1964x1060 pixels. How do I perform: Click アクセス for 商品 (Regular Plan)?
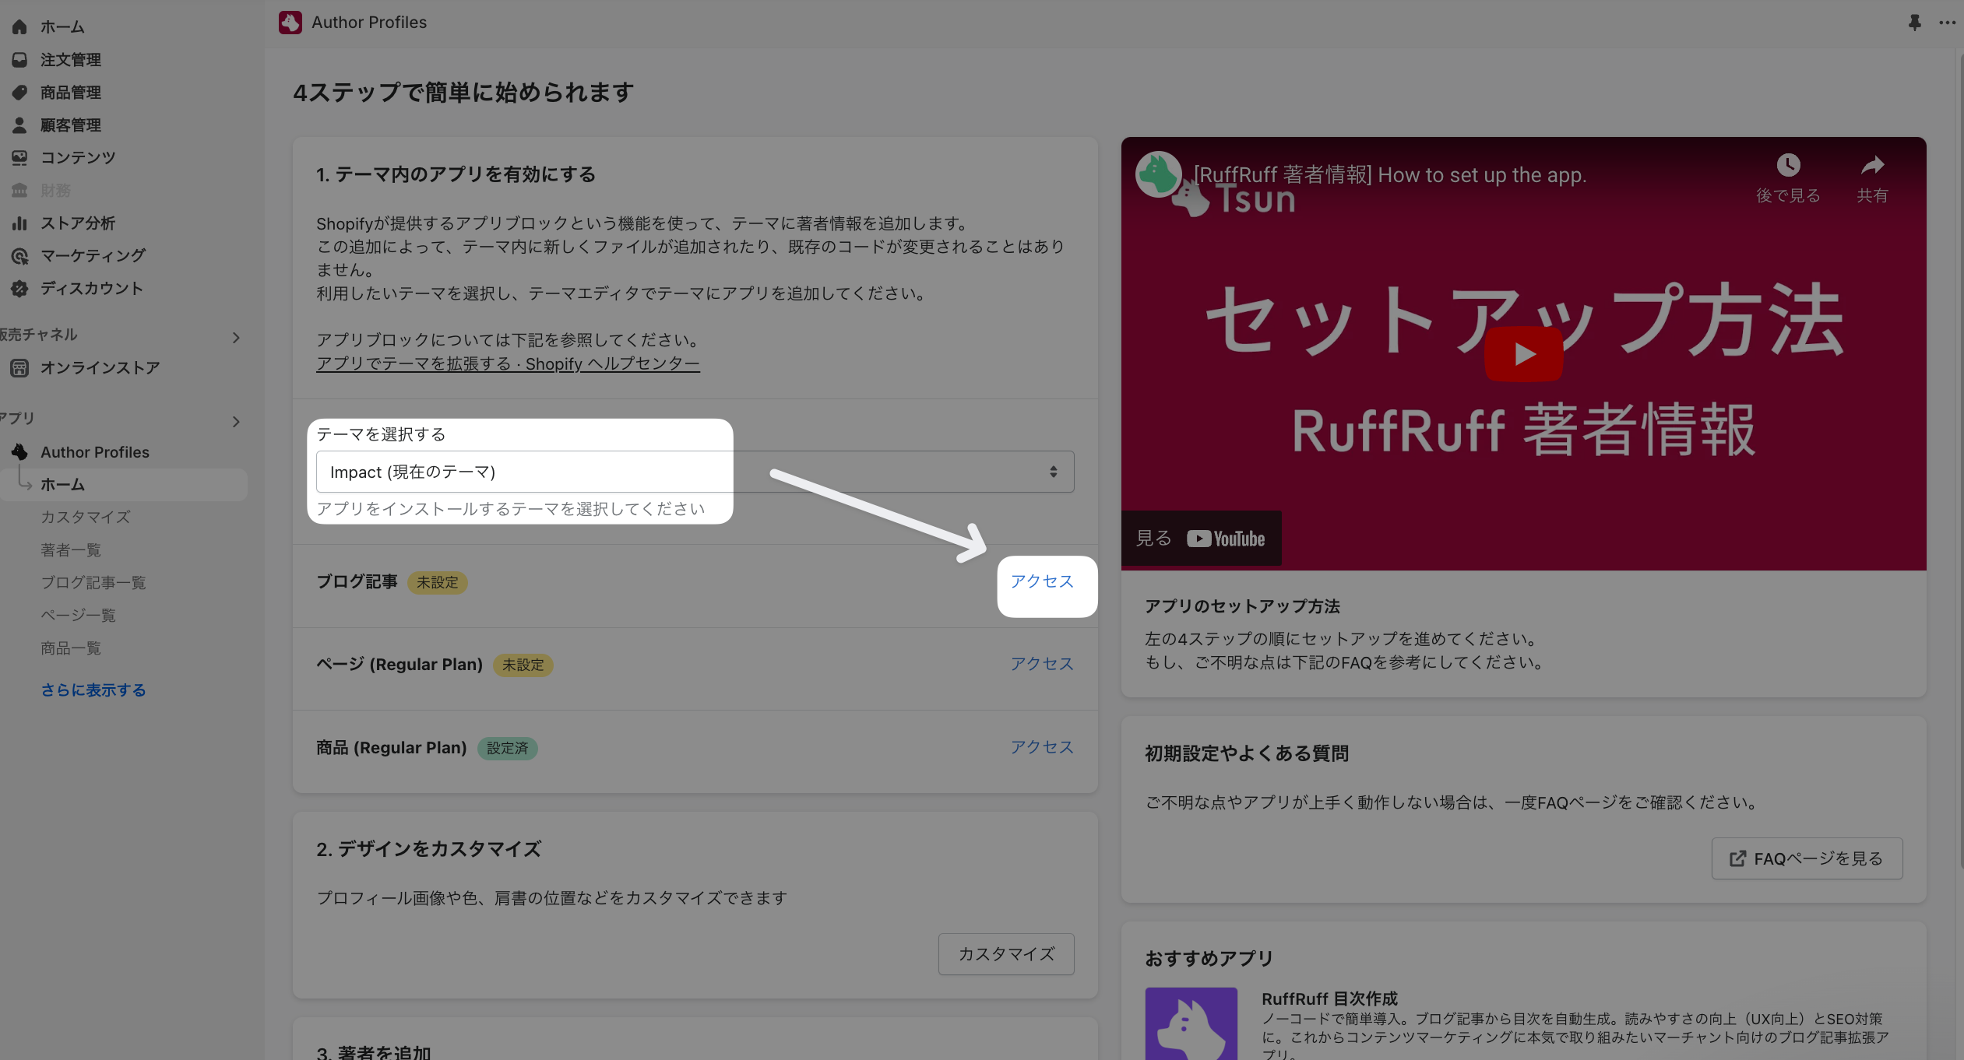click(x=1042, y=748)
